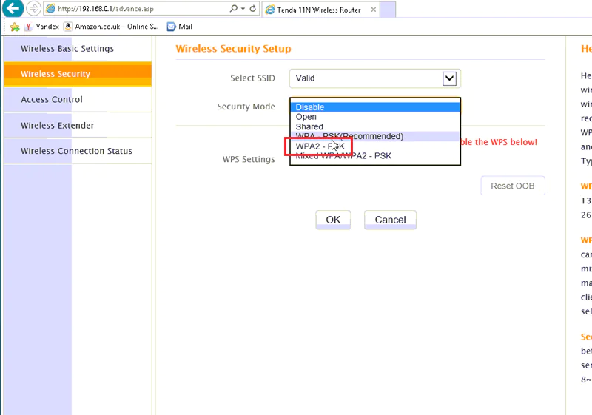Click the address bar URL field
Viewport: 592px width, 415px height.
pyautogui.click(x=141, y=9)
